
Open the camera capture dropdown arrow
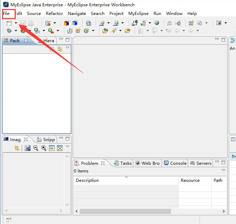click(226, 23)
